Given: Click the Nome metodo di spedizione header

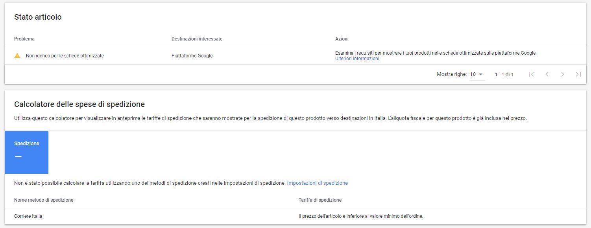Looking at the screenshot, I should tap(44, 200).
